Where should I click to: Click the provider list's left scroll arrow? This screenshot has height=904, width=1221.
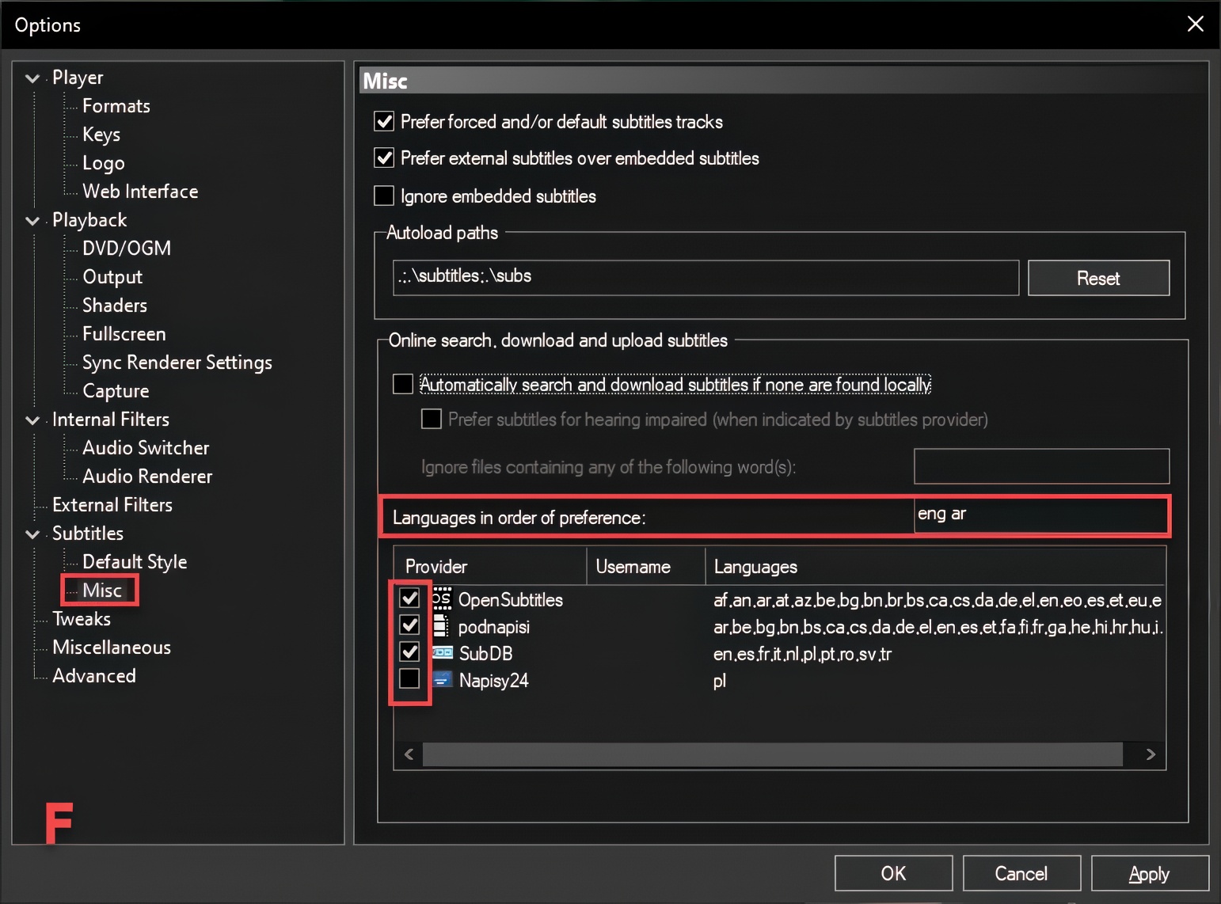coord(409,754)
